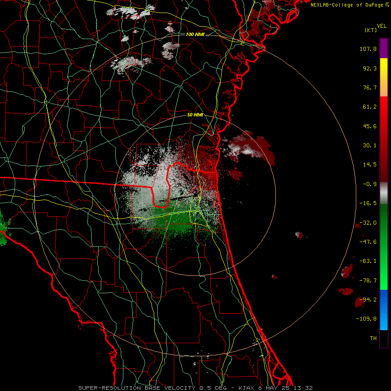The height and width of the screenshot is (391, 391).
Task: Click the [KT] units label
Action: tap(371, 30)
